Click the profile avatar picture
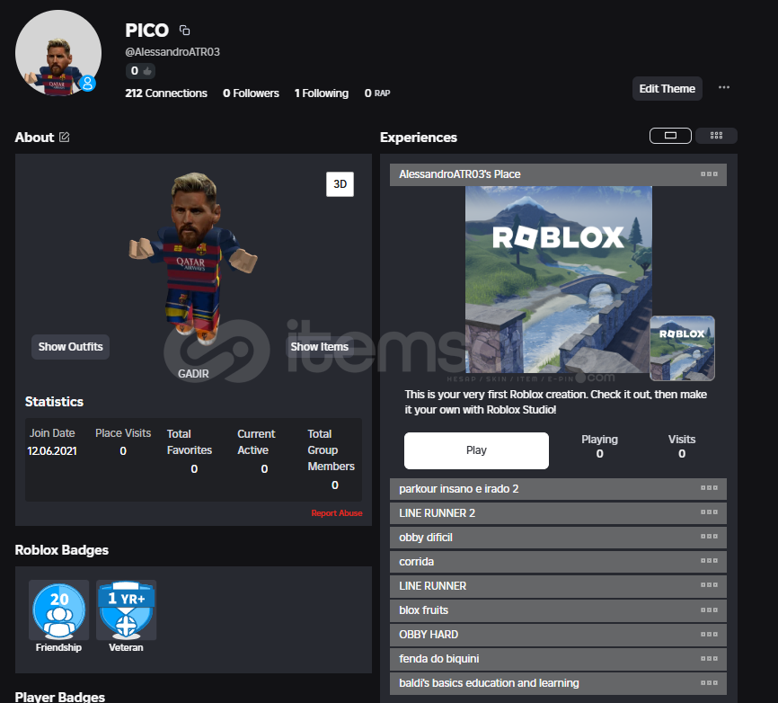The width and height of the screenshot is (778, 703). click(x=58, y=53)
